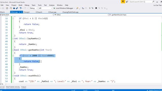Click the Comment selection icon
This screenshot has width=162, height=91.
[86, 8]
